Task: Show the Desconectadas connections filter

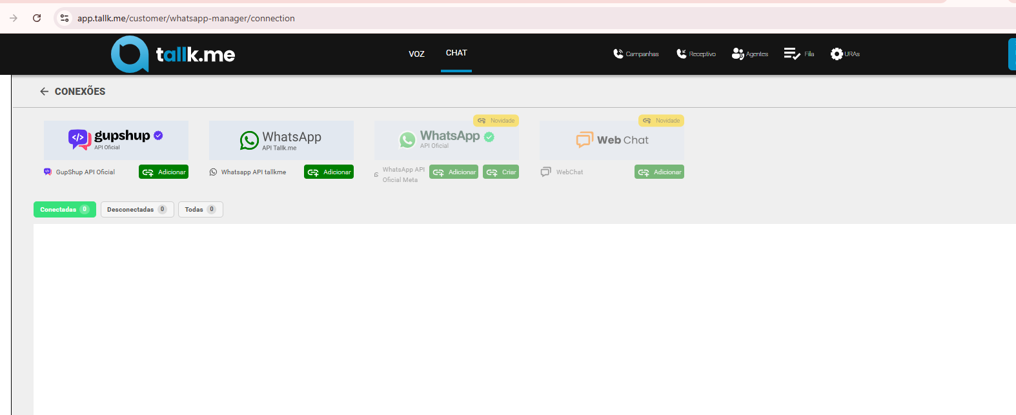Action: click(x=137, y=209)
